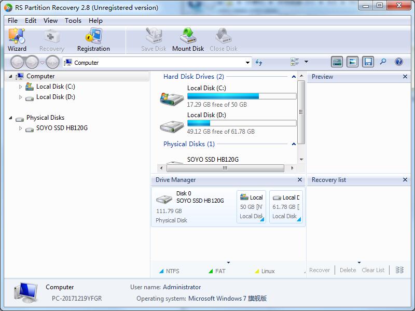Screen dimensions: 415x311
Task: Click the refresh icon beside the address bar
Action: [258, 61]
